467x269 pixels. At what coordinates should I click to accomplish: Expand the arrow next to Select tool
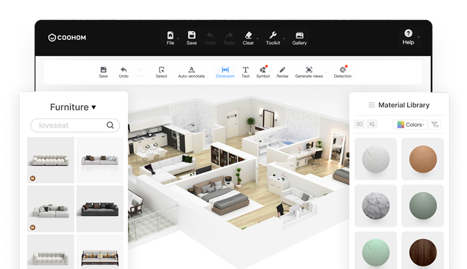170,72
